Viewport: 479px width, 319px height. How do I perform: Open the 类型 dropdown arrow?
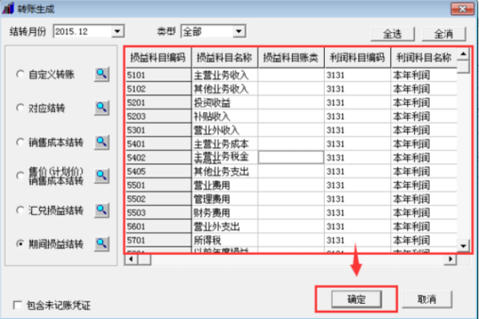pyautogui.click(x=239, y=31)
